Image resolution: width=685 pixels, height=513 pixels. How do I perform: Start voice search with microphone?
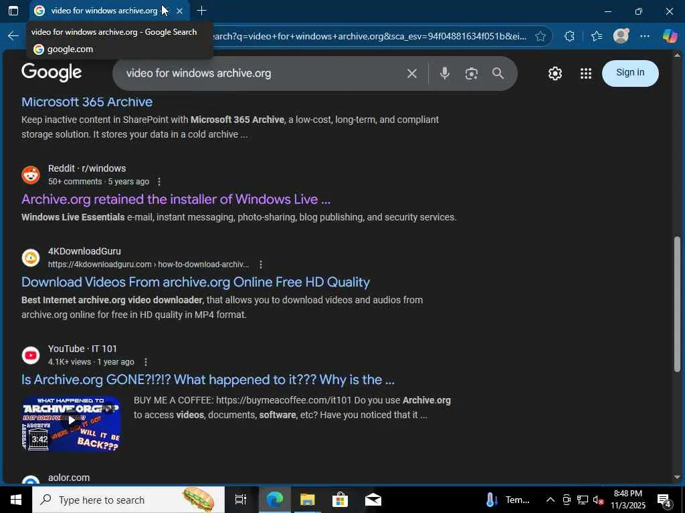[x=445, y=73]
